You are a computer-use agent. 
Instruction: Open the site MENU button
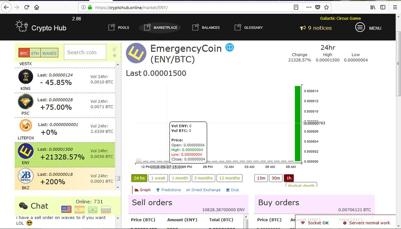pos(368,28)
